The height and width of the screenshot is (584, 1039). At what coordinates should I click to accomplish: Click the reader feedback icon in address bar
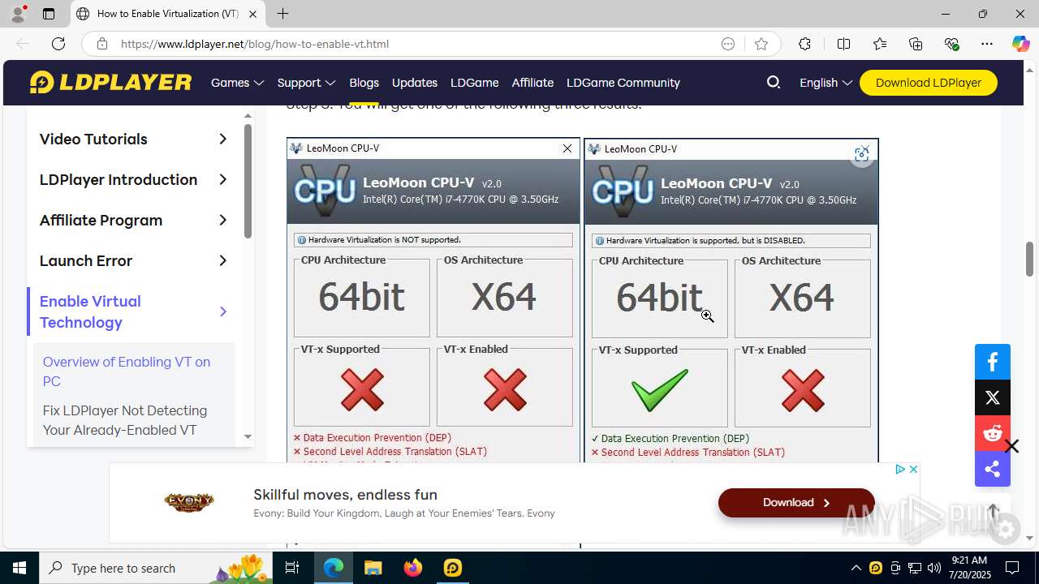(x=728, y=44)
